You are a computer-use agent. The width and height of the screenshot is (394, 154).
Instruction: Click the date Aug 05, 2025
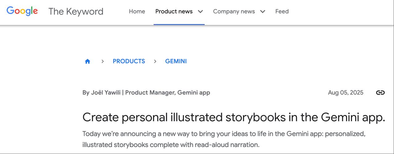346,93
